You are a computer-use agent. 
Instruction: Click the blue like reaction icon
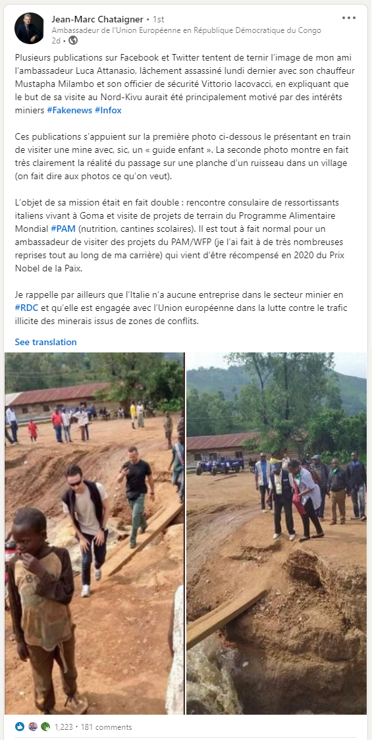(x=20, y=727)
